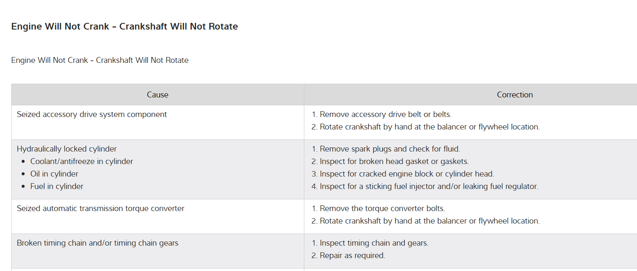The image size is (637, 271).
Task: Click 'Rotate crankshaft by hand' step in accessory drive row
Action: pos(429,127)
